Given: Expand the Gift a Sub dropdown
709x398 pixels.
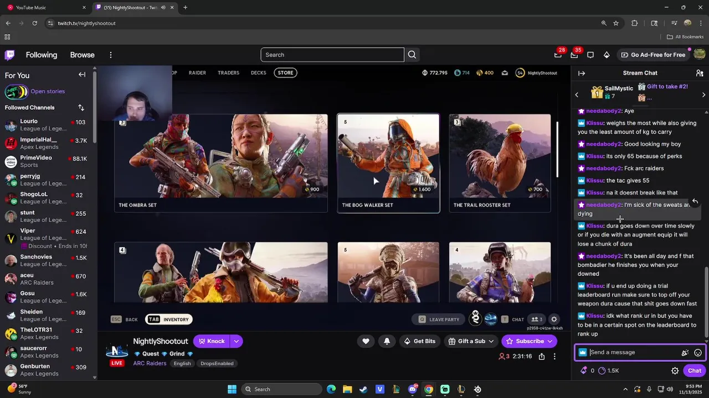Looking at the screenshot, I should (491, 341).
